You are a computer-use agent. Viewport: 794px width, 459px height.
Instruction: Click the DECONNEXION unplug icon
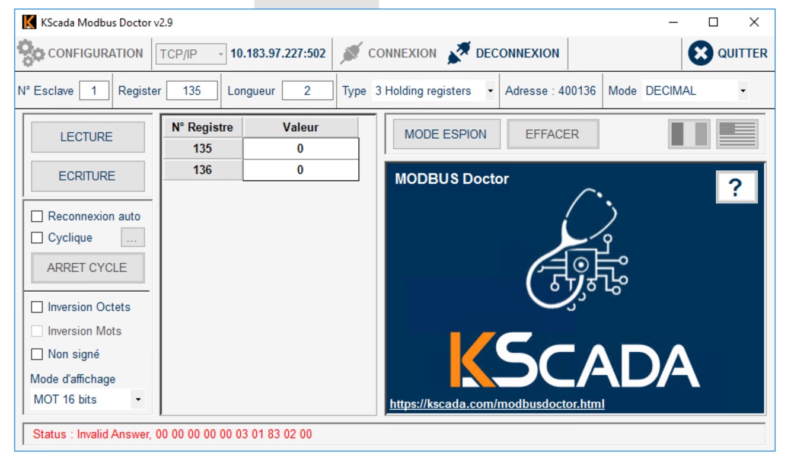pyautogui.click(x=459, y=53)
